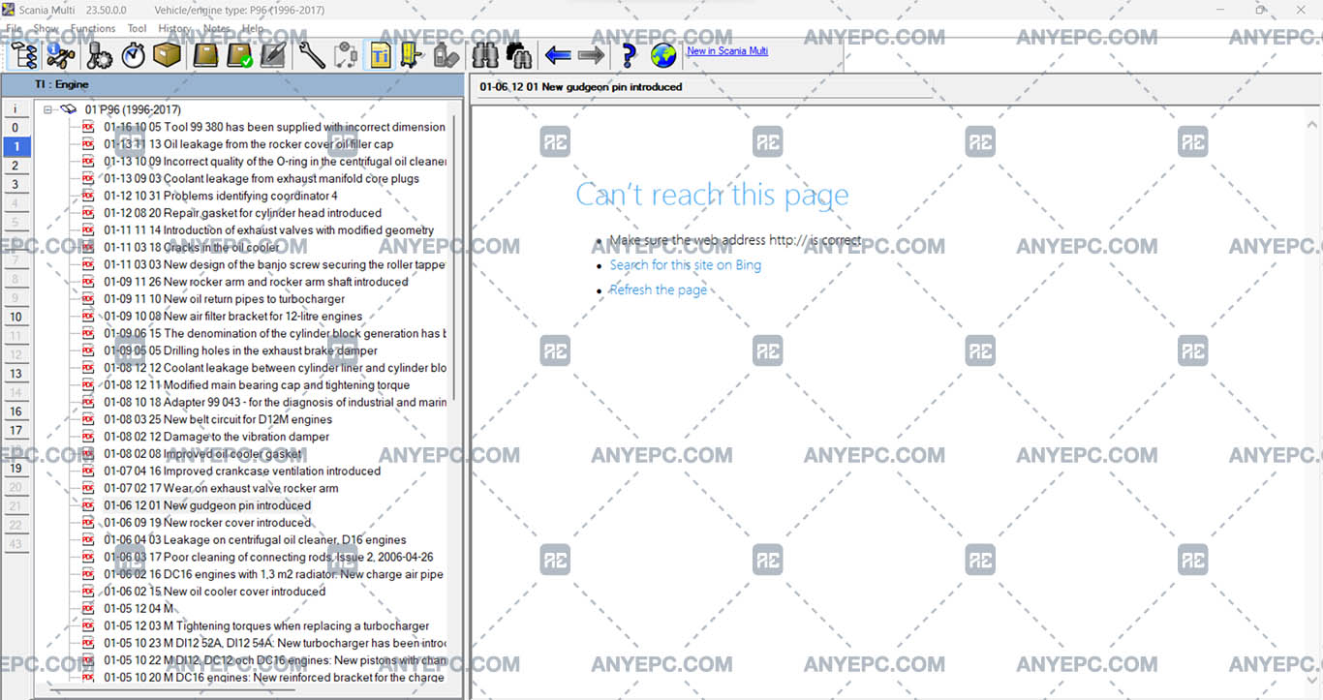Click PDF icon next to Improved oil cooler gasket

pos(88,454)
